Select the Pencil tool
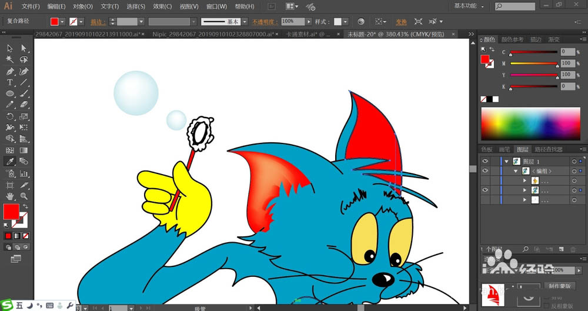This screenshot has width=588, height=311. pyautogui.click(x=10, y=105)
